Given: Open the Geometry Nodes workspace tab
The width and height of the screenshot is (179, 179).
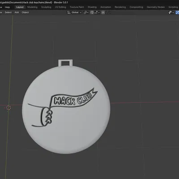Looking at the screenshot, I should click(x=156, y=7).
